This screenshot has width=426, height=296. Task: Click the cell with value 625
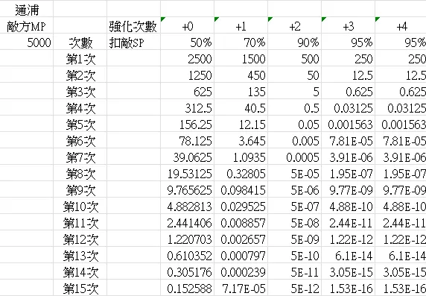(x=187, y=91)
